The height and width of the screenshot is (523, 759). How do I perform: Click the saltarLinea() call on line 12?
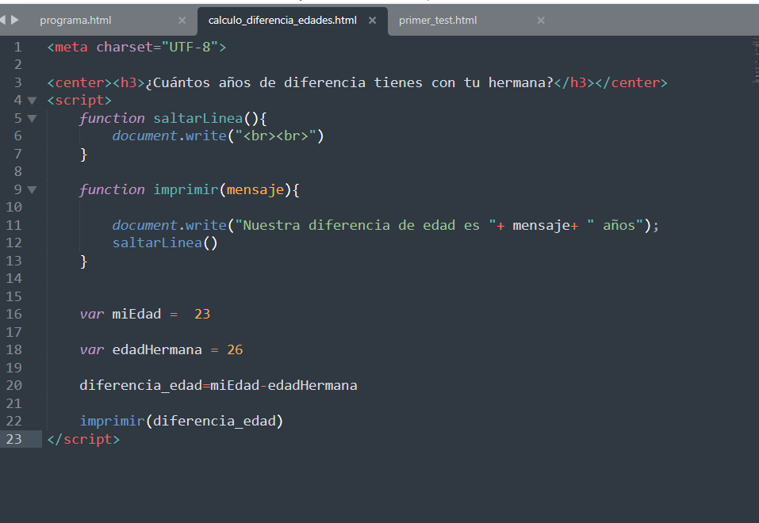click(x=165, y=242)
